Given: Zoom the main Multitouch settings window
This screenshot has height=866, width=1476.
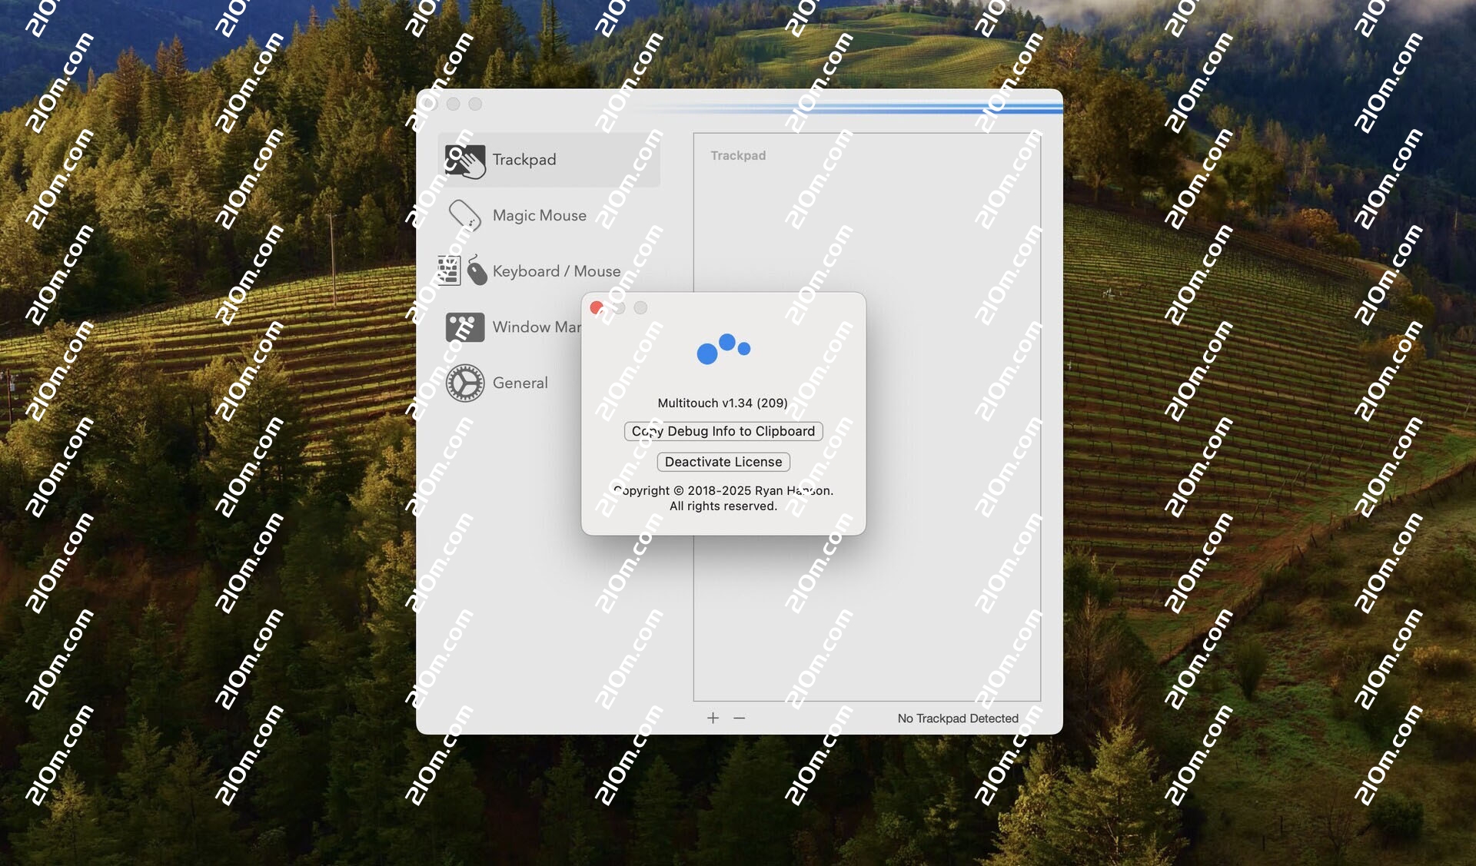Looking at the screenshot, I should [475, 104].
